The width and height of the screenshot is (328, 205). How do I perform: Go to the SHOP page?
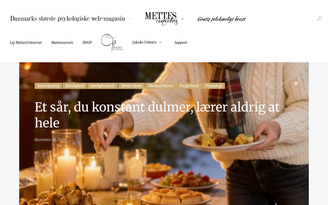(x=87, y=43)
